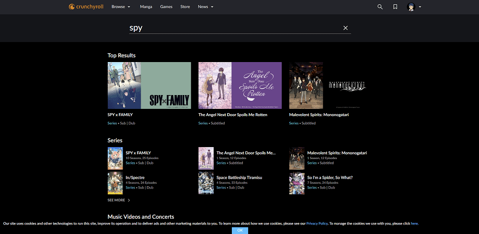
Task: Open the Games menu item
Action: pos(166,7)
